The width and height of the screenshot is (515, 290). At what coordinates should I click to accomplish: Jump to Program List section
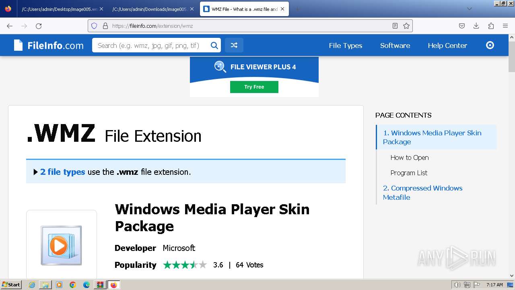[x=409, y=173]
